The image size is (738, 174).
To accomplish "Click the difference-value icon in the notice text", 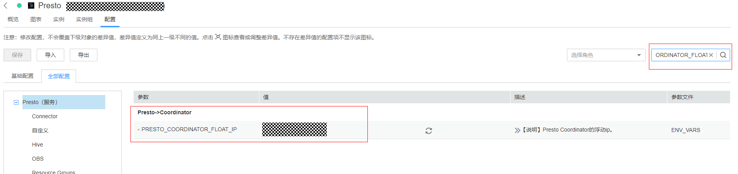I will point(218,37).
